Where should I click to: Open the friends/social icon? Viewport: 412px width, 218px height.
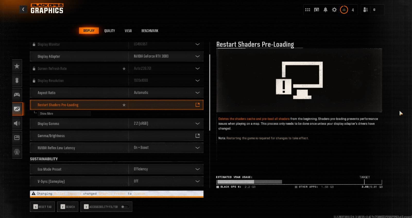click(365, 10)
